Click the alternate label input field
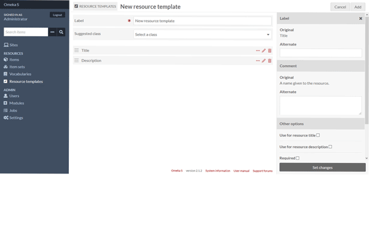369x246 pixels. [320, 53]
